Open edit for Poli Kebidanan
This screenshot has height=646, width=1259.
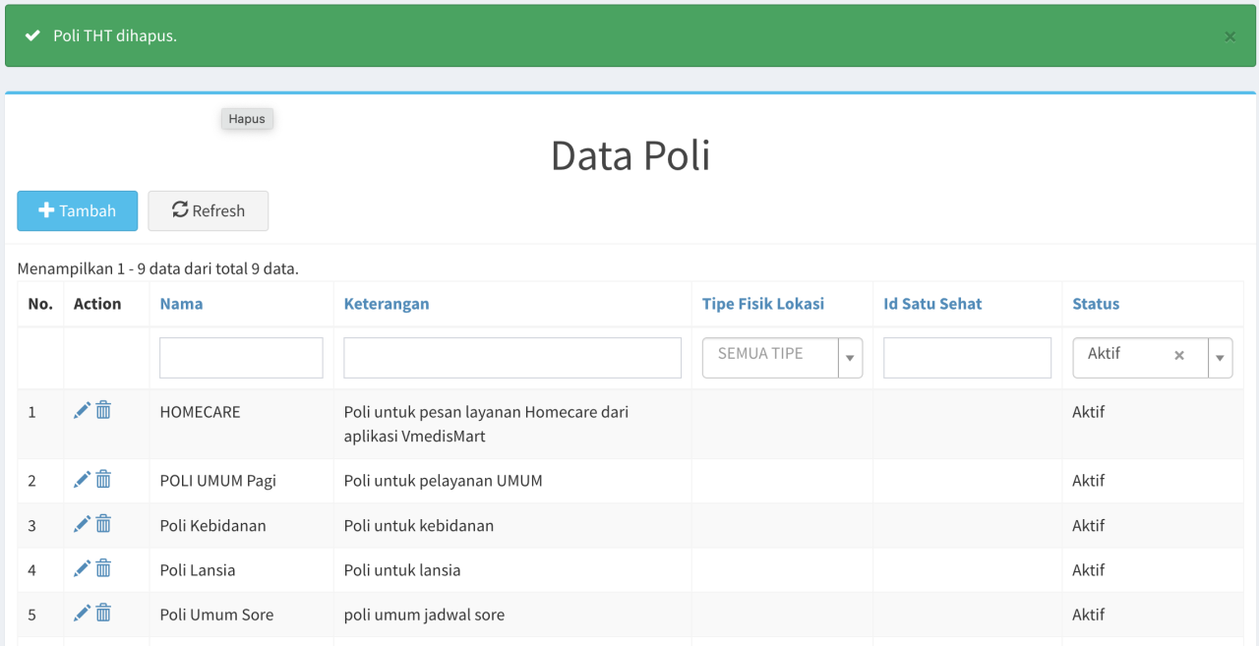click(82, 525)
